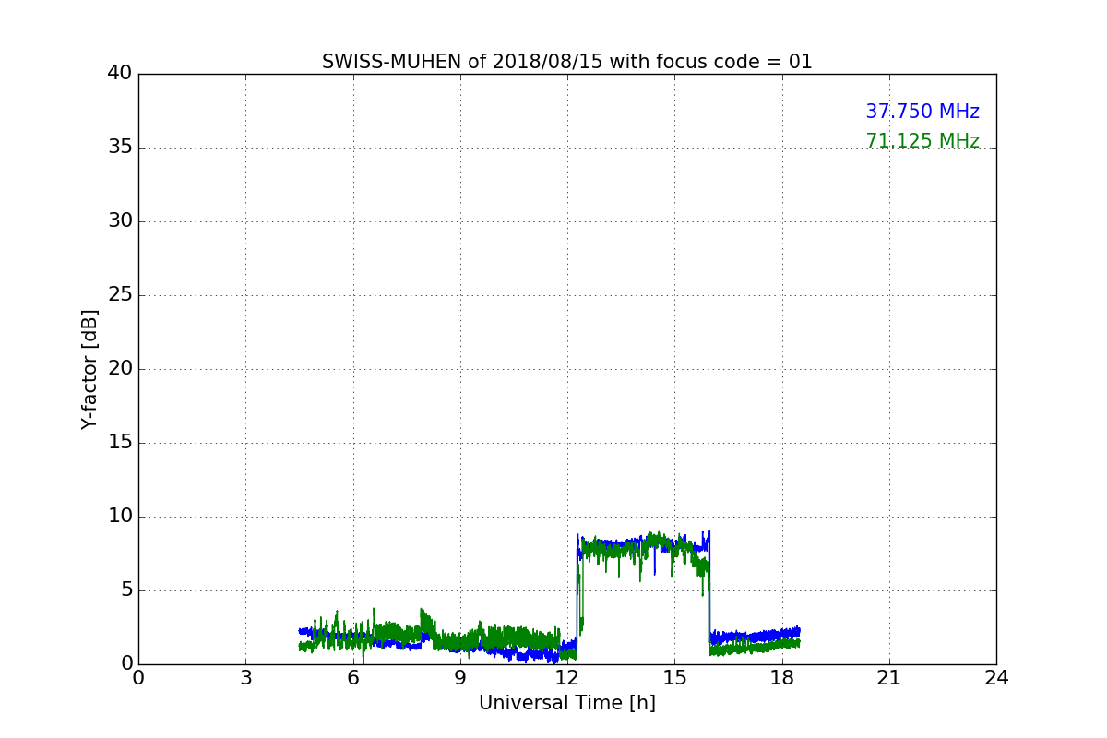Image resolution: width=1107 pixels, height=738 pixels.
Task: Click the y-axis tick label "25"
Action: 120,295
